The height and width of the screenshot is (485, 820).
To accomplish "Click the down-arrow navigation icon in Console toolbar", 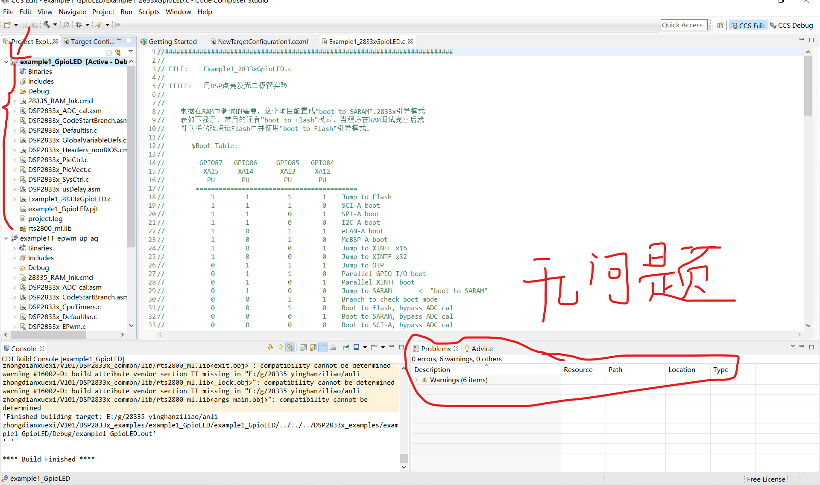I will [270, 348].
